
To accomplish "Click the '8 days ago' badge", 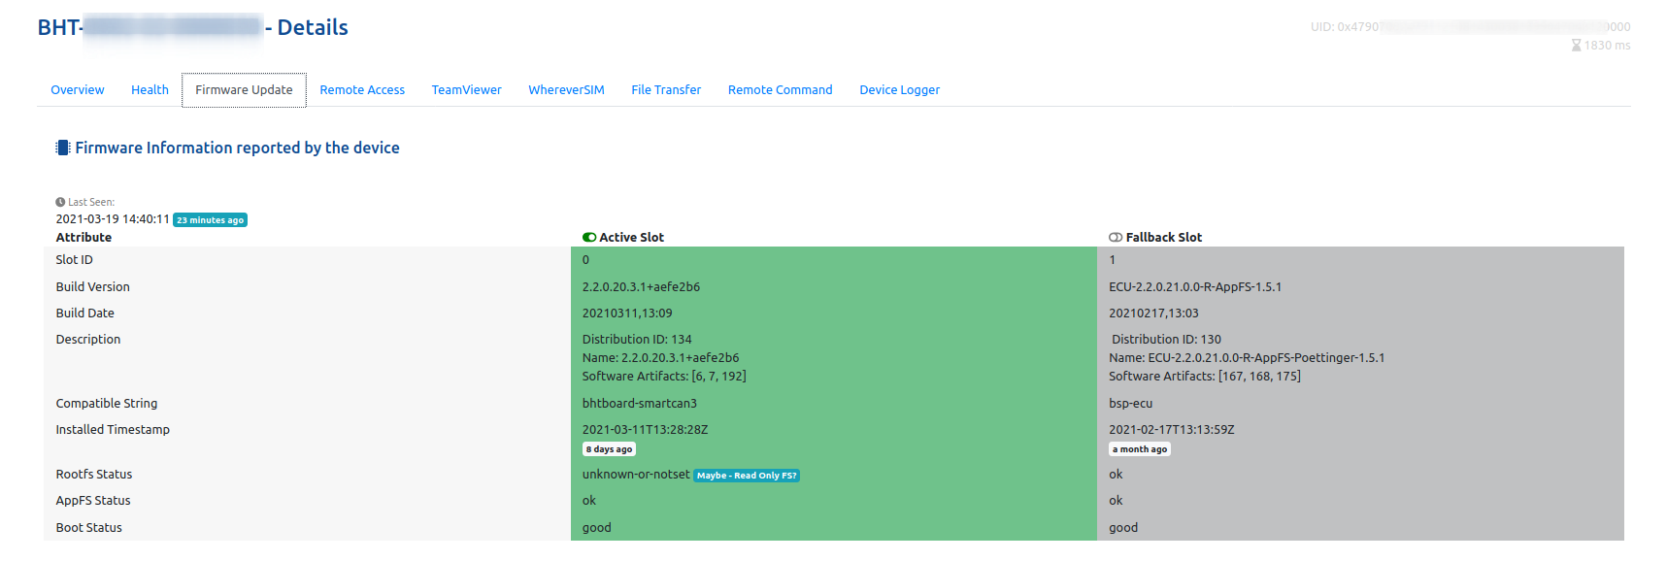I will [x=609, y=449].
